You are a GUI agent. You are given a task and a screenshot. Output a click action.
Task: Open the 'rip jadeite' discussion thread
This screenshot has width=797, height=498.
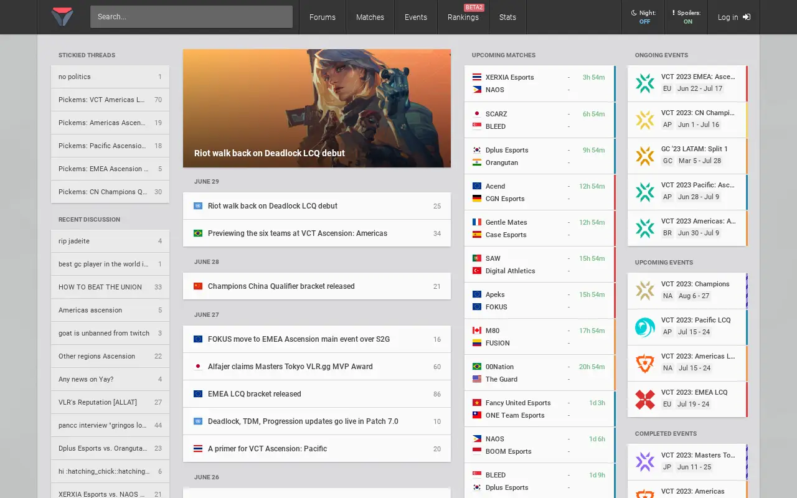click(110, 241)
